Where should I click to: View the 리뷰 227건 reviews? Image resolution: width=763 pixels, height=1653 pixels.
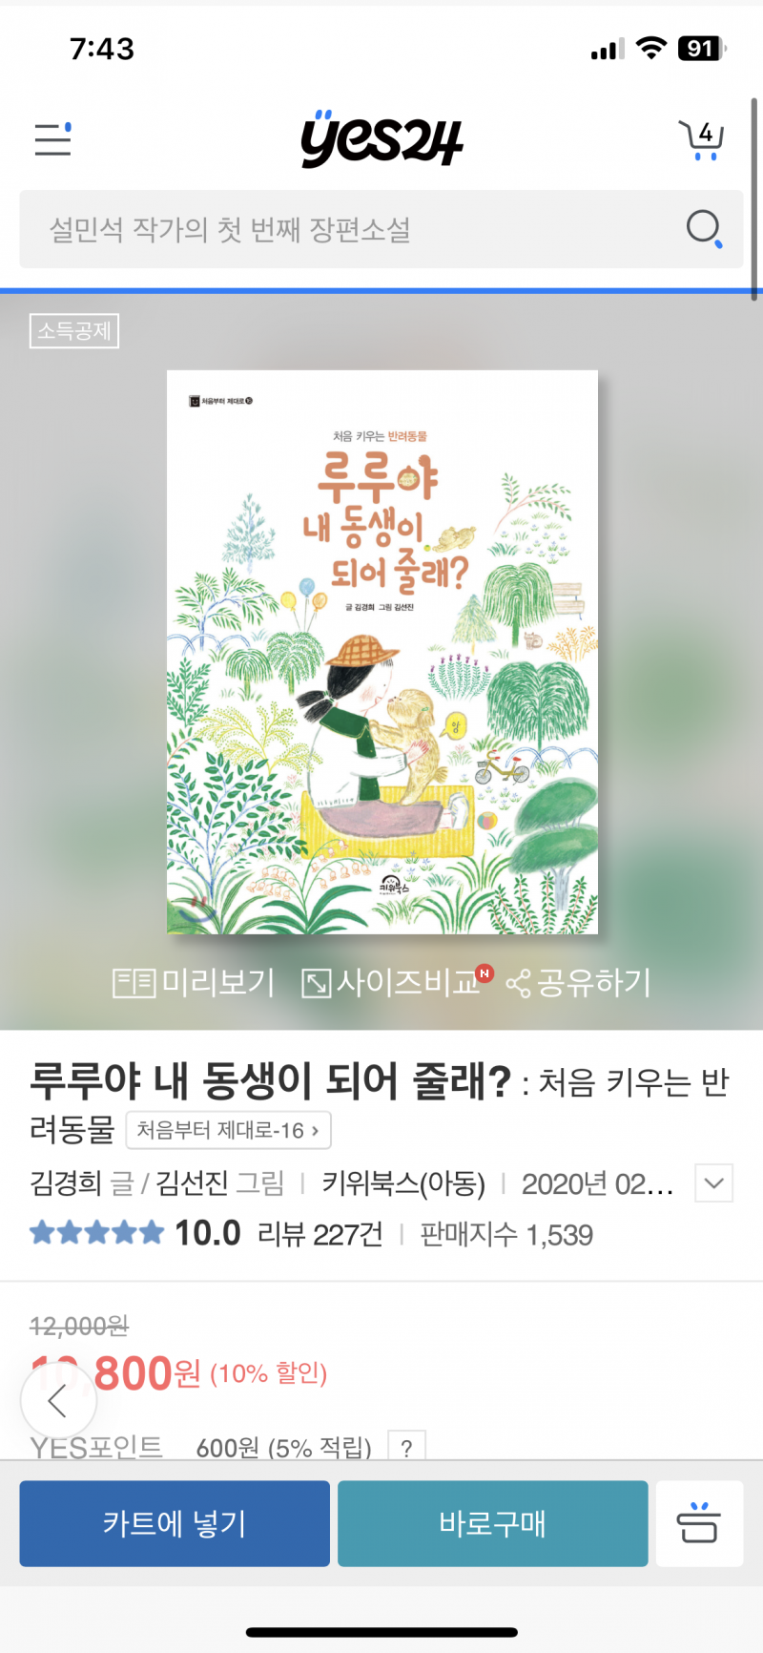(x=320, y=1234)
